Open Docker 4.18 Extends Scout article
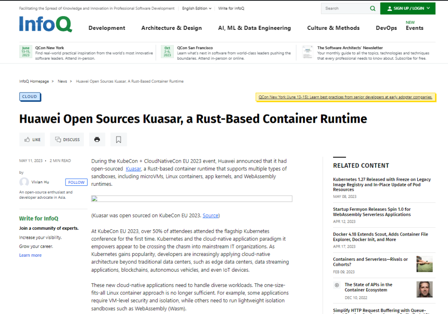The image size is (448, 314). pyautogui.click(x=380, y=237)
